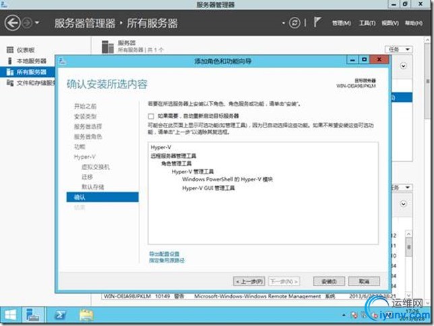Screen dimensions: 434x326
Task: Select Windows PowerShell 的 Hyper-V 模块 entry
Action: (x=227, y=180)
